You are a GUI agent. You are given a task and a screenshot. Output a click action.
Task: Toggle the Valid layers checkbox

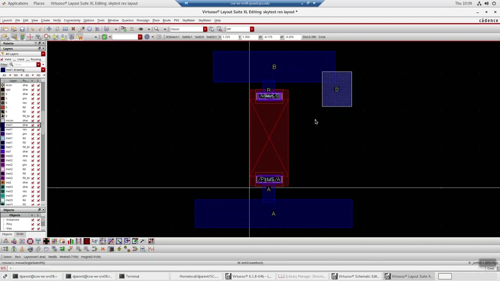point(2,59)
